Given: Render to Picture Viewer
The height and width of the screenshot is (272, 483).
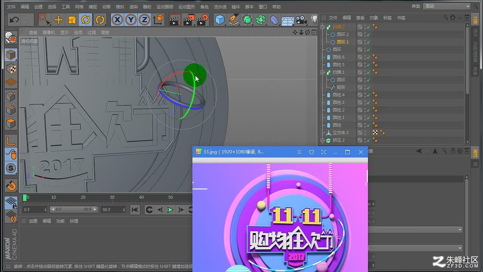Looking at the screenshot, I should click(x=189, y=19).
